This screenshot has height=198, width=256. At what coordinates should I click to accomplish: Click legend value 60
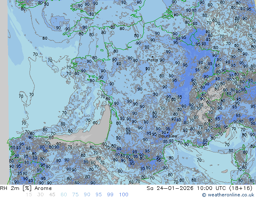64,195
